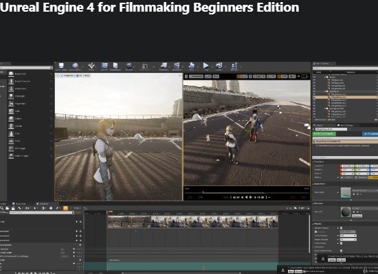Open the Show dropdown in the left viewport
Screen dimensions: 378x274
(87, 76)
